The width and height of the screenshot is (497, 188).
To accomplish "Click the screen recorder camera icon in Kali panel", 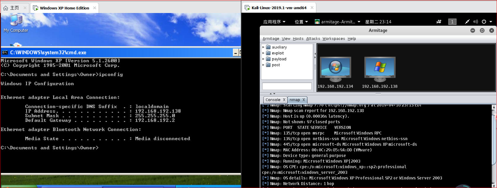I will tap(439, 22).
